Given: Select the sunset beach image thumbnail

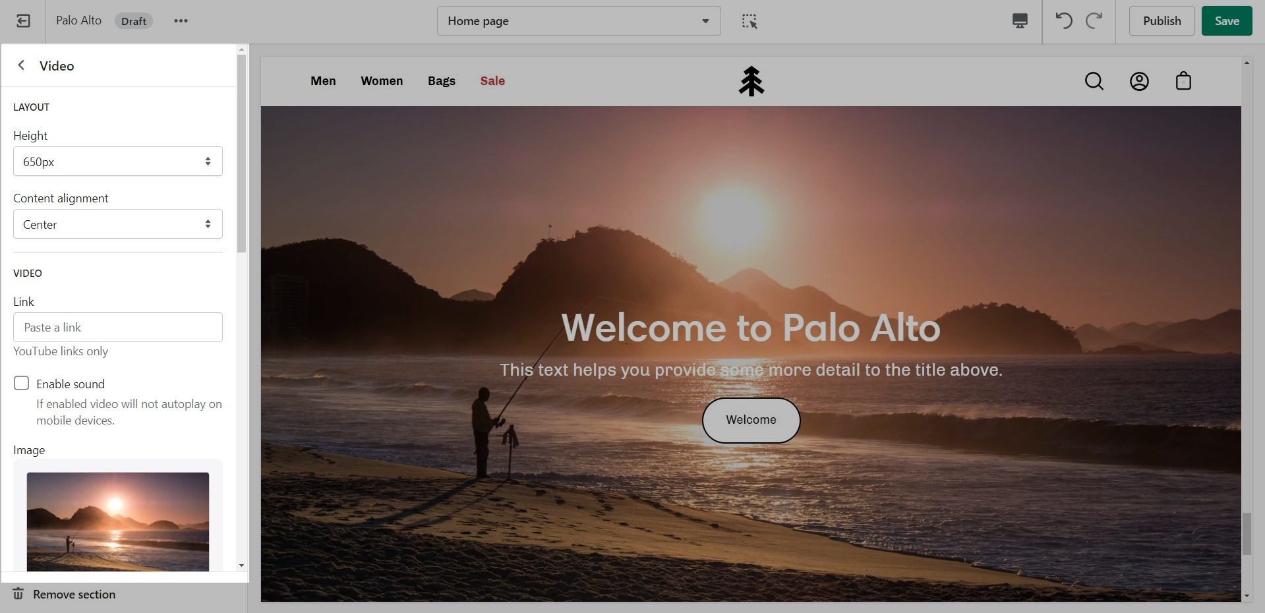Looking at the screenshot, I should click(118, 521).
